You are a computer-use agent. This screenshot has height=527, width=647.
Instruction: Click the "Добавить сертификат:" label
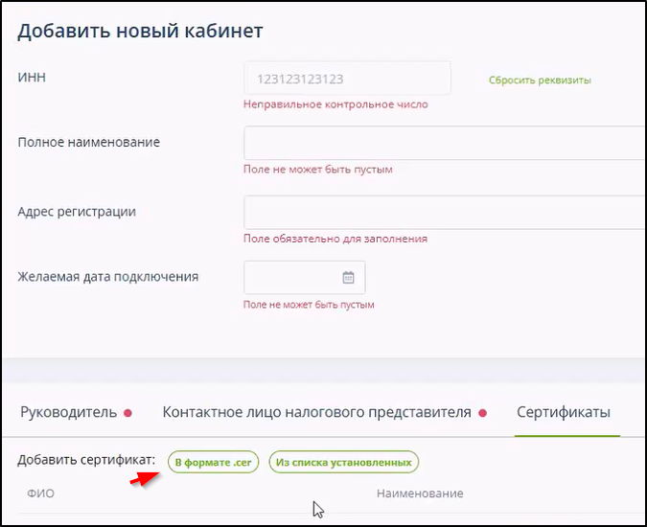[86, 461]
